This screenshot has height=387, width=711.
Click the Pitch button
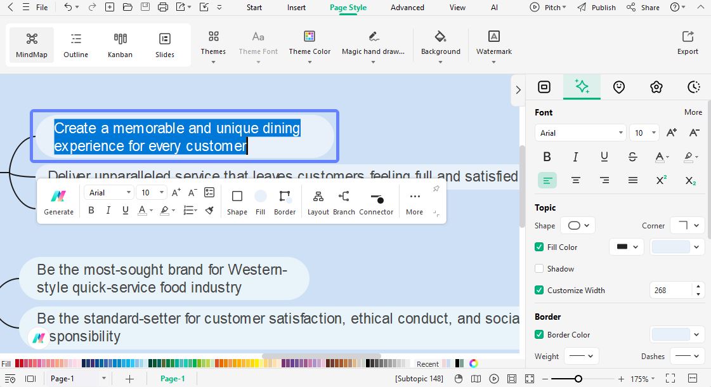click(548, 8)
